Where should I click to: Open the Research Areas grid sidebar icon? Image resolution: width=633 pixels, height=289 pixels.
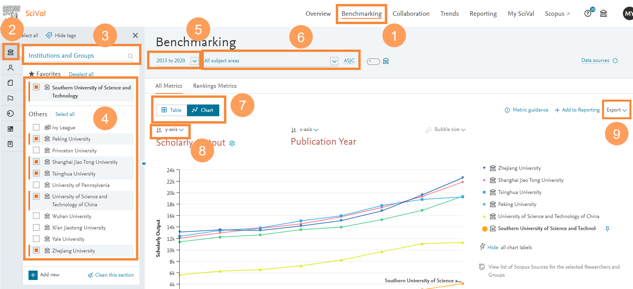click(x=11, y=129)
